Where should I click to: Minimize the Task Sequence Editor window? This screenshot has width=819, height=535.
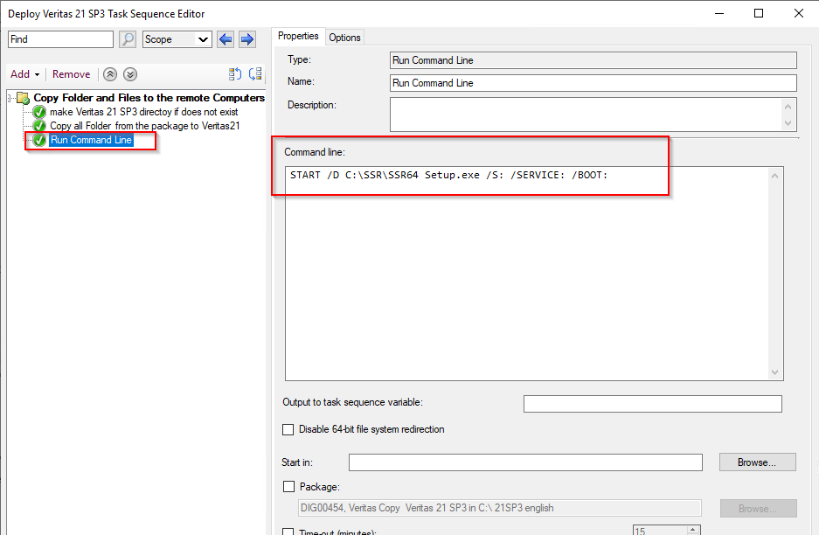719,14
